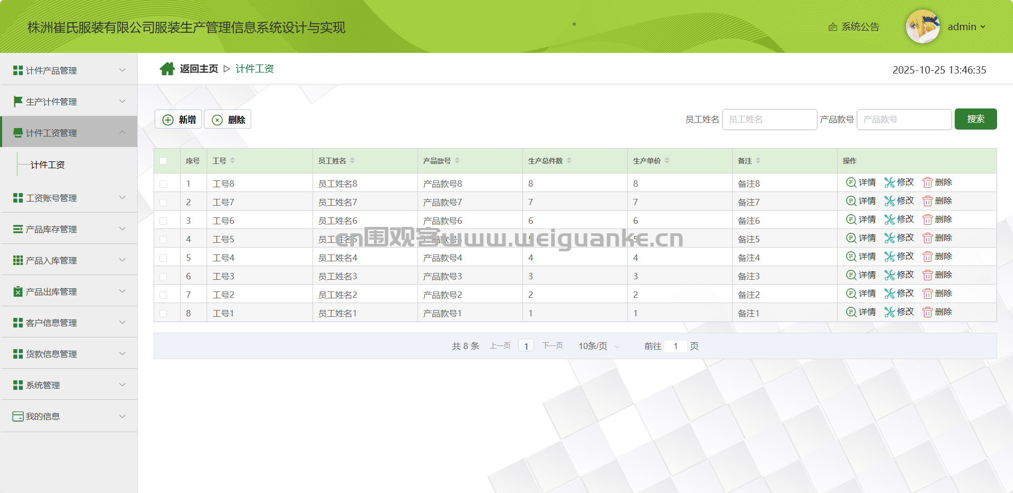
Task: Open the admin user dropdown
Action: click(x=966, y=27)
